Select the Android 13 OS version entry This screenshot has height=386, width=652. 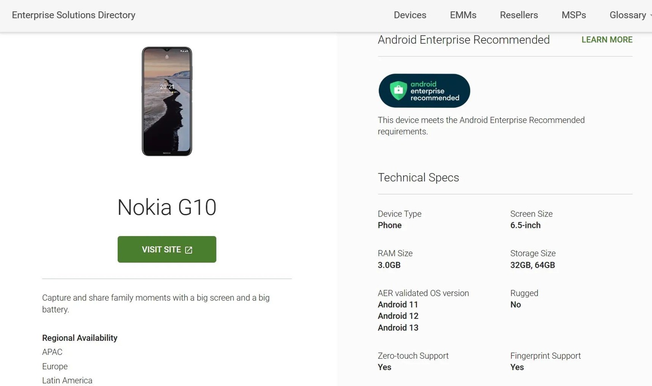(398, 328)
